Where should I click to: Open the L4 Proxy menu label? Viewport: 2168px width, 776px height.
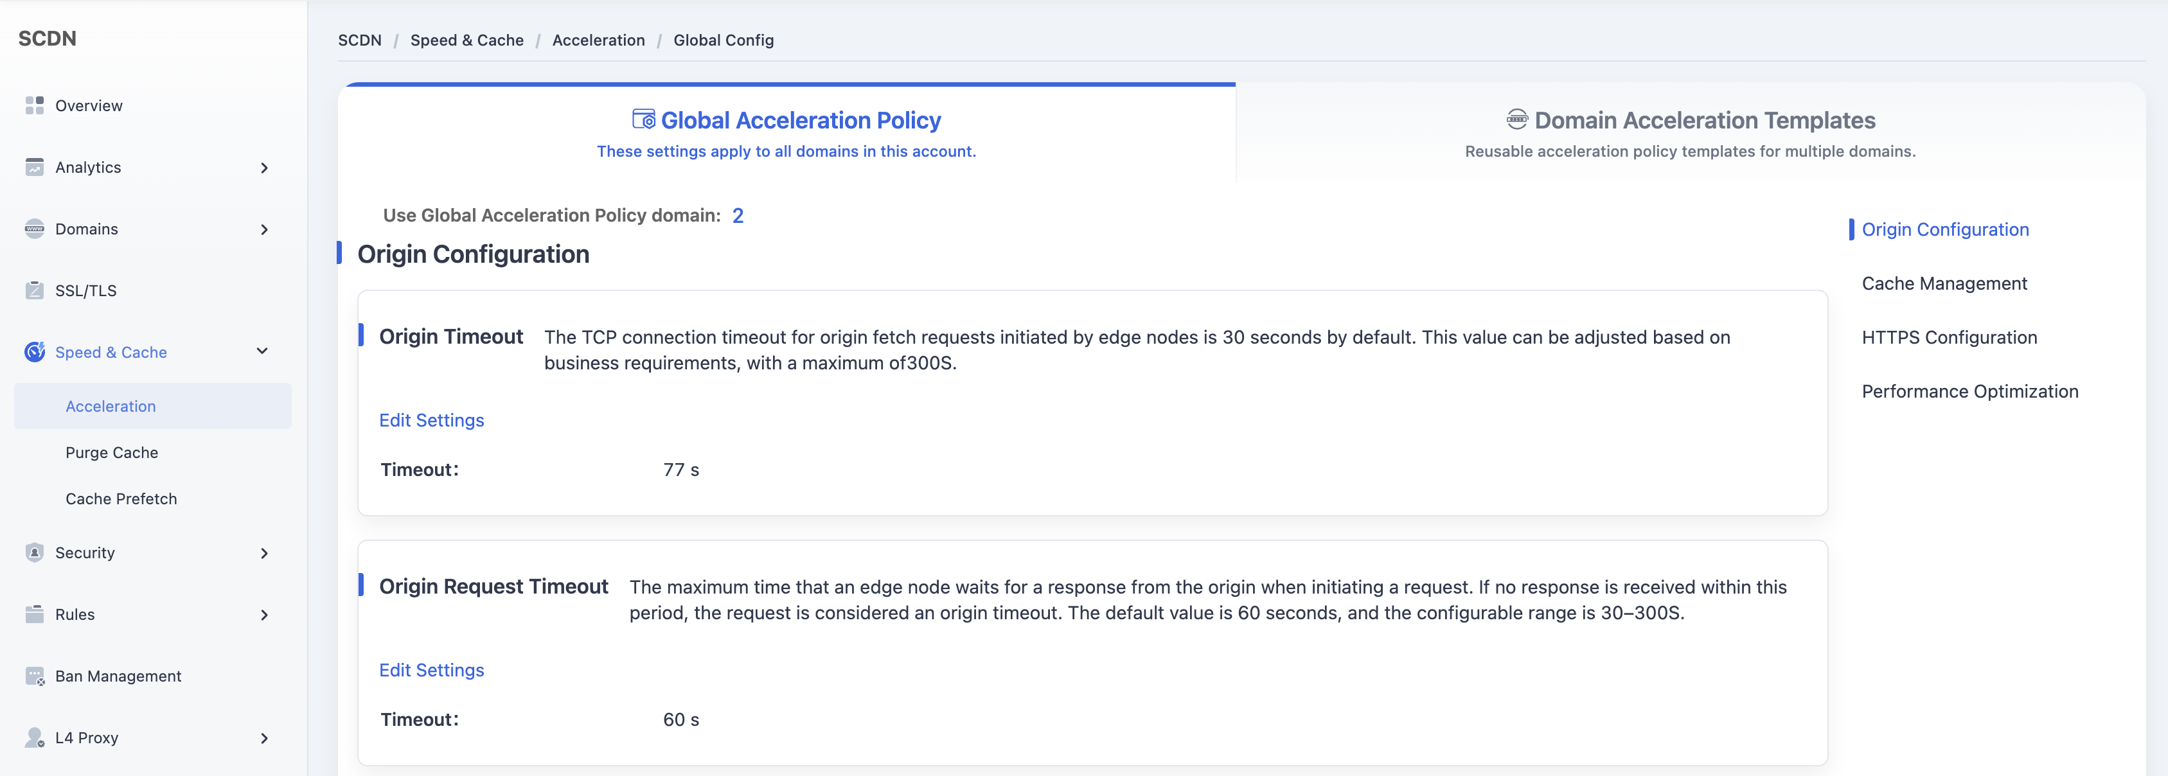pos(87,738)
